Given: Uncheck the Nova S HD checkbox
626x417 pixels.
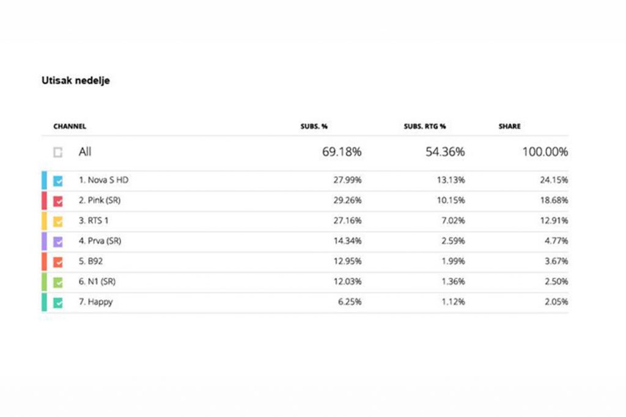Looking at the screenshot, I should [57, 181].
